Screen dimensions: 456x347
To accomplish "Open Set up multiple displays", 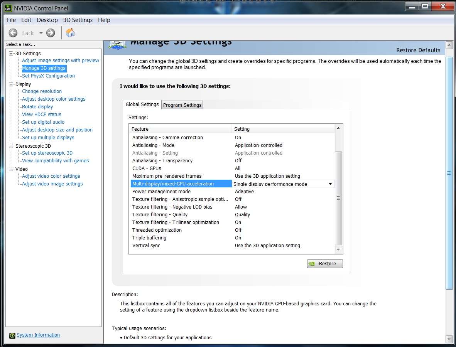I will 48,138.
